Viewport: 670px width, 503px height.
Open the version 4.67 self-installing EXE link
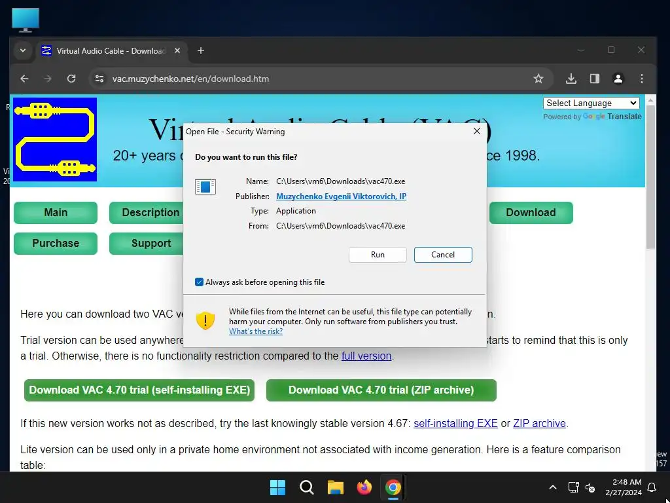455,424
